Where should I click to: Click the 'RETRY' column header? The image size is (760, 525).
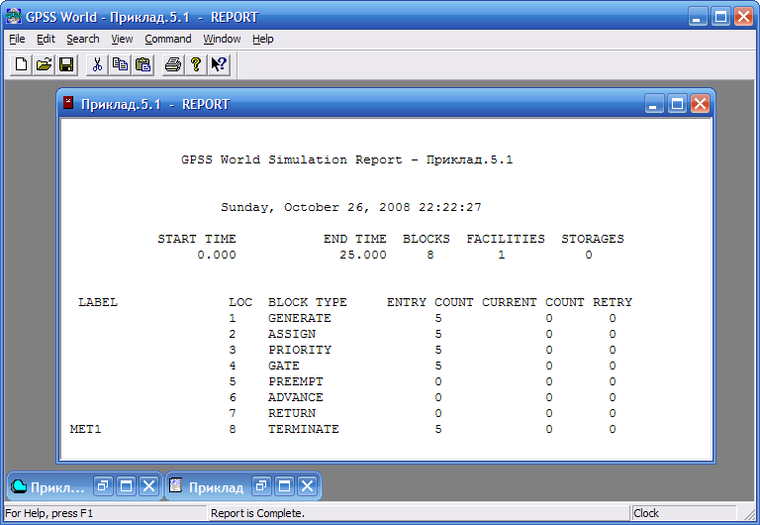click(613, 302)
